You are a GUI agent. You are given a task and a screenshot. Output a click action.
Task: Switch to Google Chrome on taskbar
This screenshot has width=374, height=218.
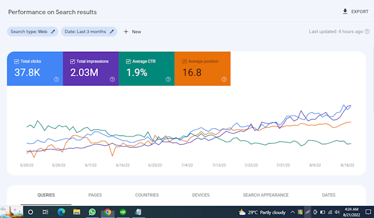point(108,212)
